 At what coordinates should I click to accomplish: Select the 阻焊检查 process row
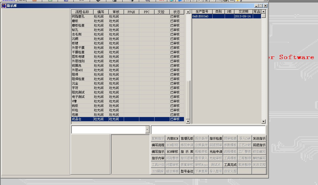click(128, 79)
